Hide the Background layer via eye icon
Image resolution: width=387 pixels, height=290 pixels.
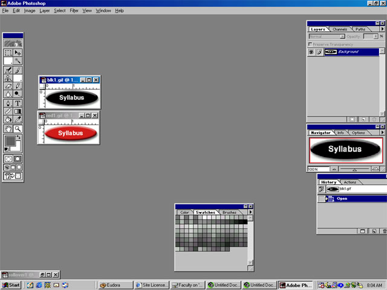(311, 52)
